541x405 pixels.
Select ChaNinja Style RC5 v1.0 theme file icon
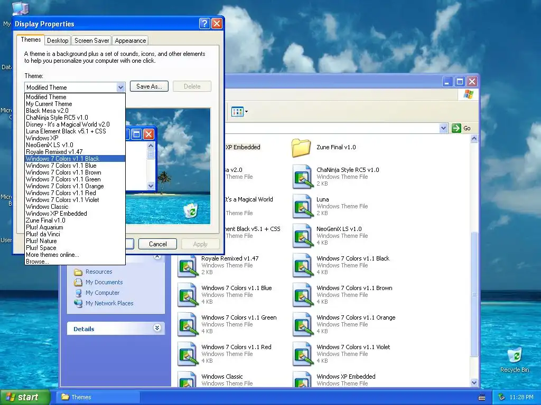pos(302,177)
